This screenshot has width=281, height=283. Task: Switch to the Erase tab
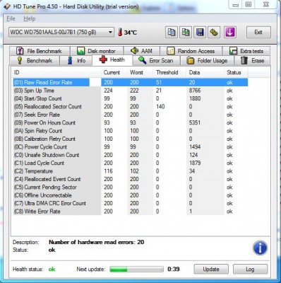click(x=252, y=61)
